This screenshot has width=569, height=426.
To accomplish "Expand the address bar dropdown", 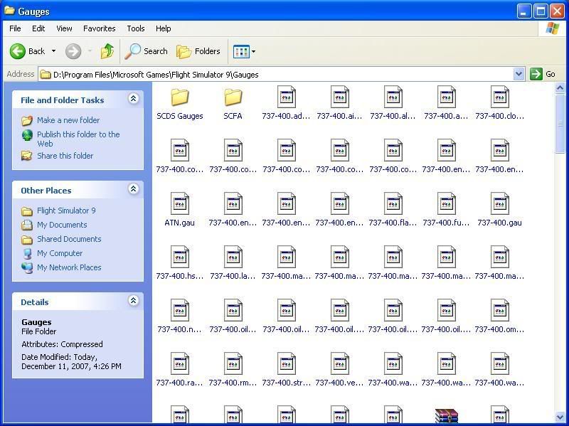I will [519, 74].
